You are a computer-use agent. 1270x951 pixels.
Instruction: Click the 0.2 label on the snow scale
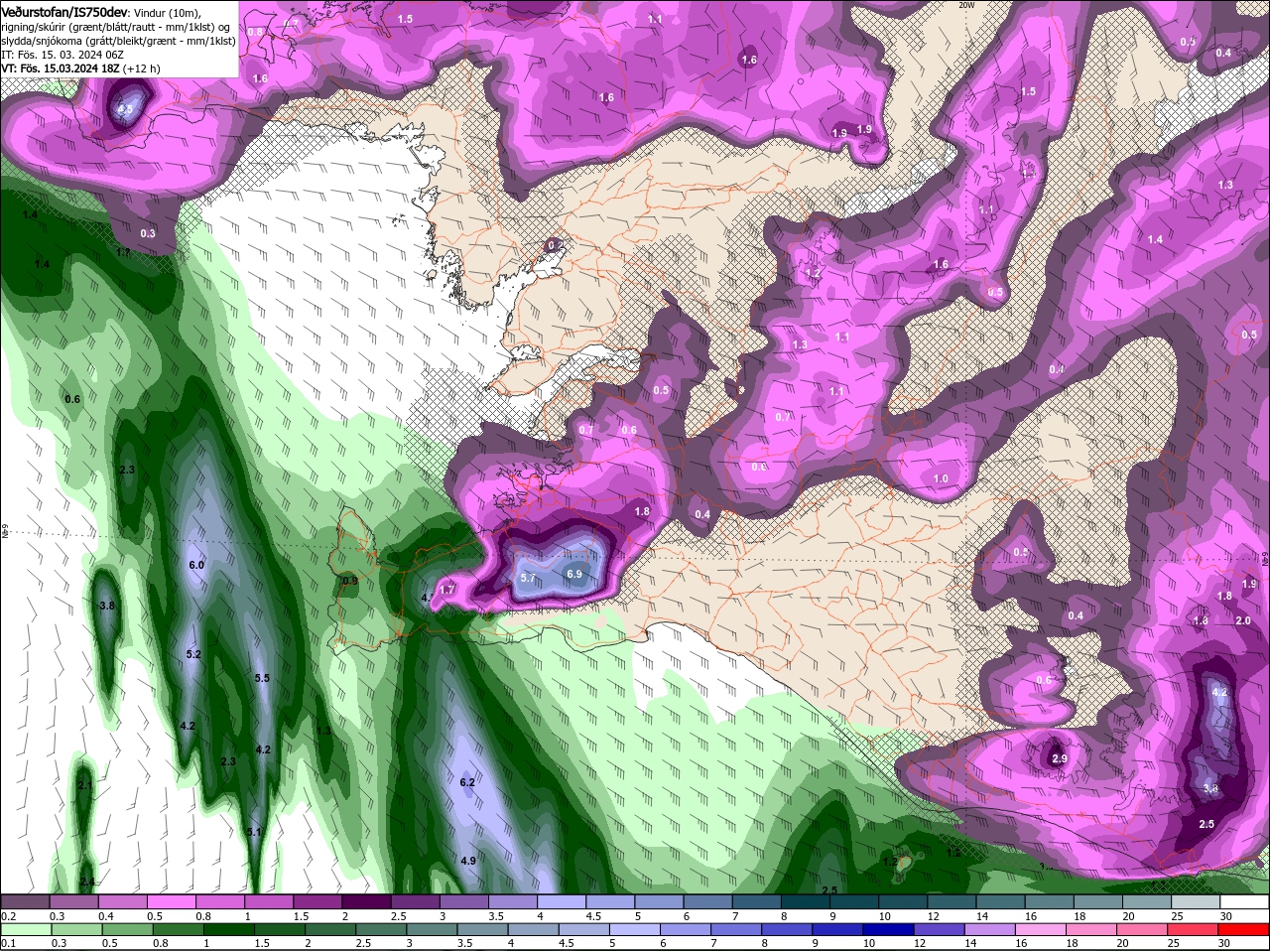coord(8,915)
